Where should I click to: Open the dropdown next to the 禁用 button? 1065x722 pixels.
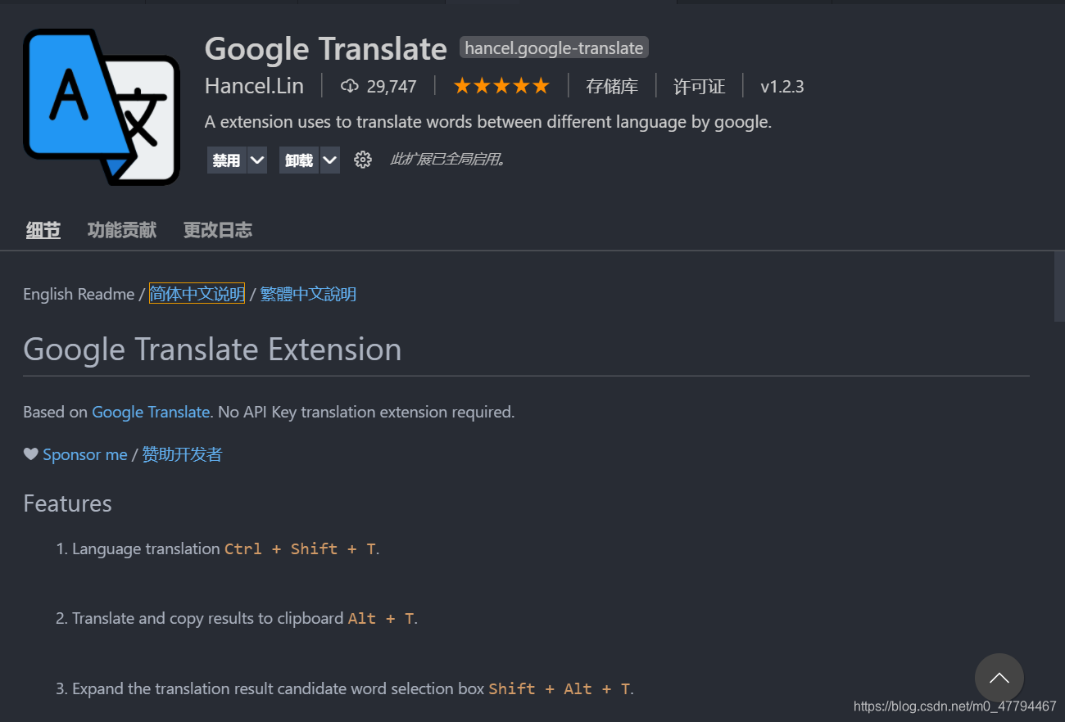coord(257,160)
